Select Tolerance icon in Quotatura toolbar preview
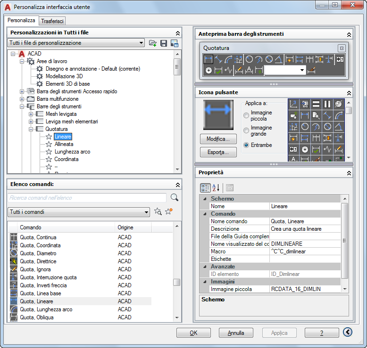367x348 pixels. pyautogui.click(x=340, y=59)
